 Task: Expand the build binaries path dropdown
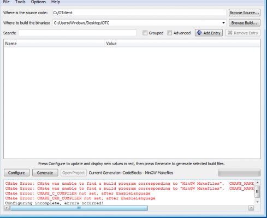pyautogui.click(x=223, y=23)
